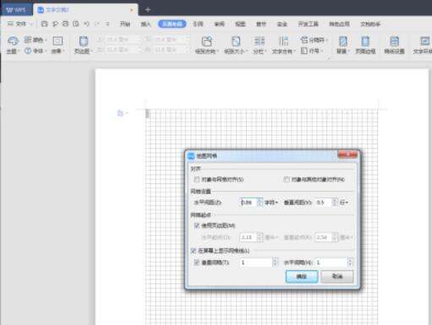Viewport: 432px width, 325px height.
Task: Expand the Page Margins dropdown arrow
Action: coord(91,51)
